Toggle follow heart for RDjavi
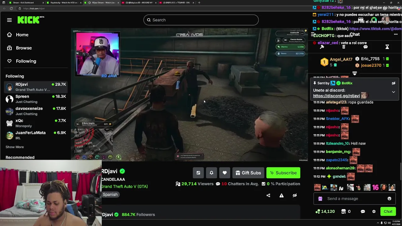402x226 pixels. 225,173
